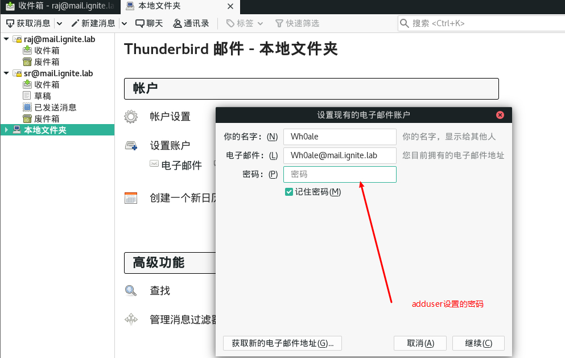Screen dimensions: 565x358
Task: Open 废件箱 under sr@mail.ignite.lab
Action: (x=47, y=119)
